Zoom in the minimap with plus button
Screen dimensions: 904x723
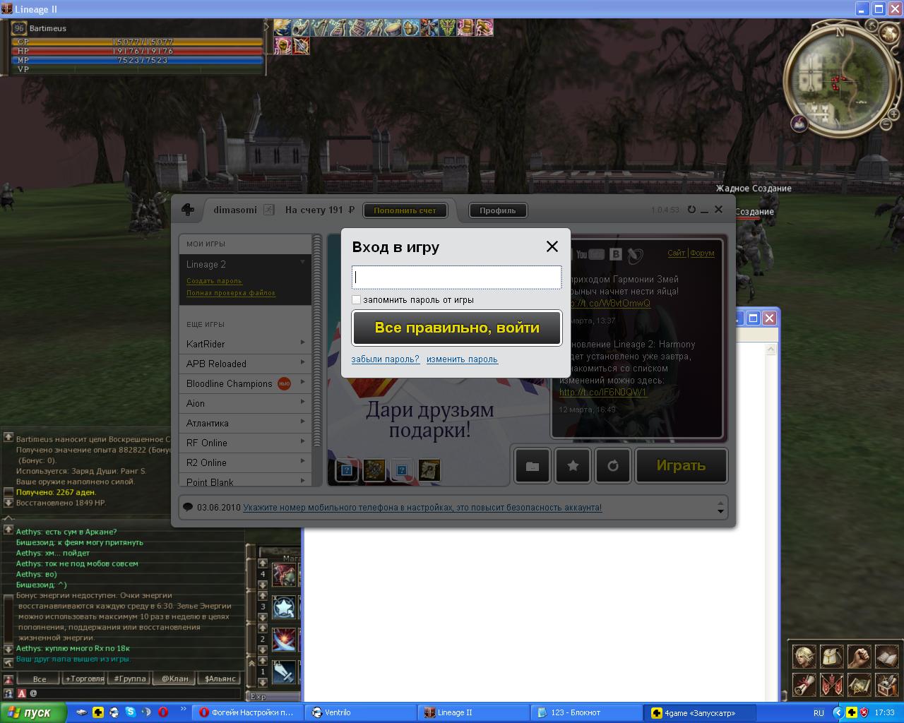click(893, 114)
